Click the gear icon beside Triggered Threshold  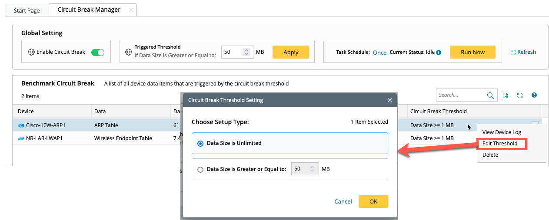(x=128, y=52)
